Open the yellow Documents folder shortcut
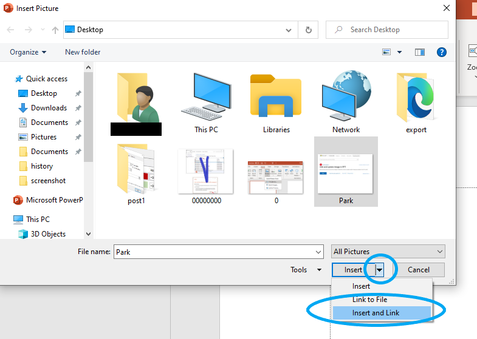Screen dimensions: 477x339 (44, 152)
